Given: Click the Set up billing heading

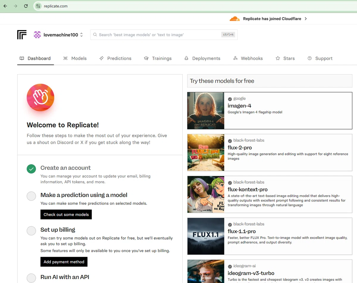Looking at the screenshot, I should pos(58,230).
